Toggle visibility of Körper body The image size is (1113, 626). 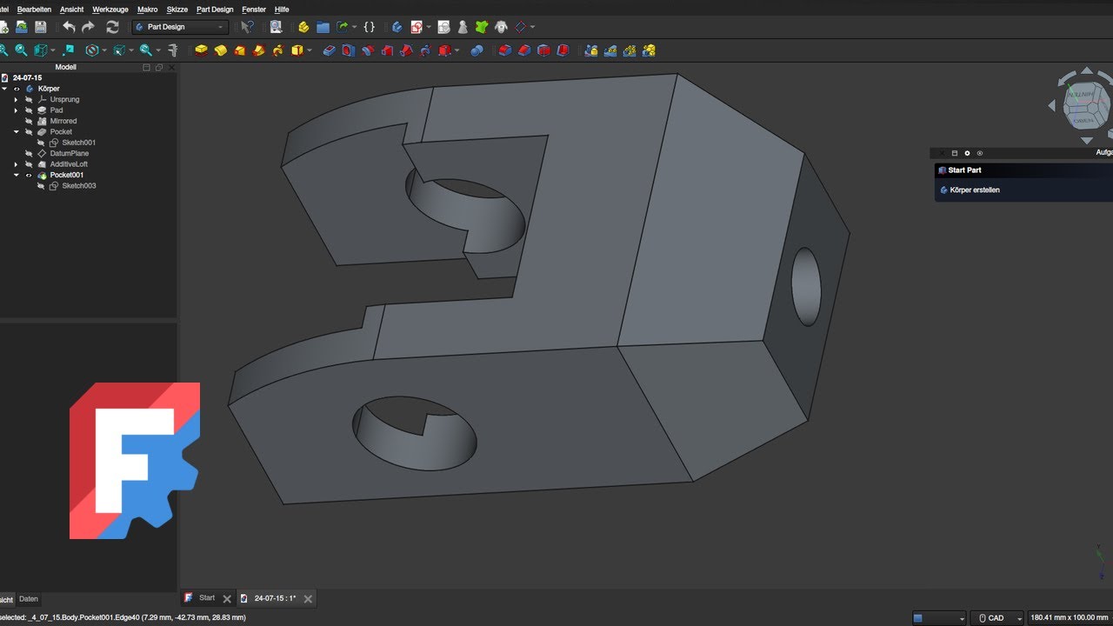pos(17,89)
